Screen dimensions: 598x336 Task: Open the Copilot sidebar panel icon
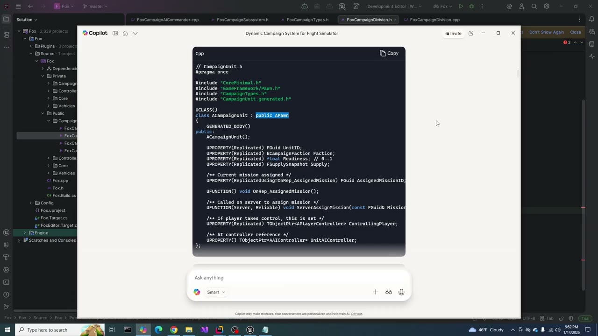click(115, 33)
